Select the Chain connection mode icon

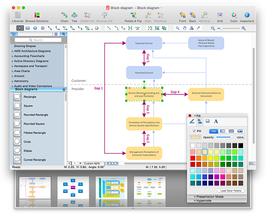(x=64, y=15)
